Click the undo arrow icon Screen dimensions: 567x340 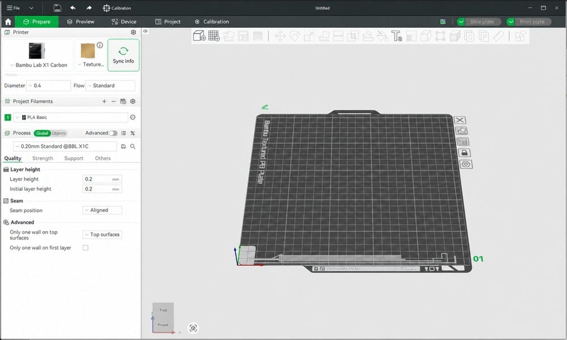pos(73,8)
